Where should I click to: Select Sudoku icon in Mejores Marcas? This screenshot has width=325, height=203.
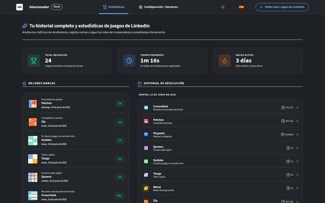33,141
